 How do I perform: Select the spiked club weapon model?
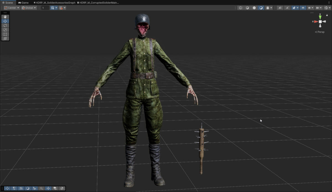[201, 149]
